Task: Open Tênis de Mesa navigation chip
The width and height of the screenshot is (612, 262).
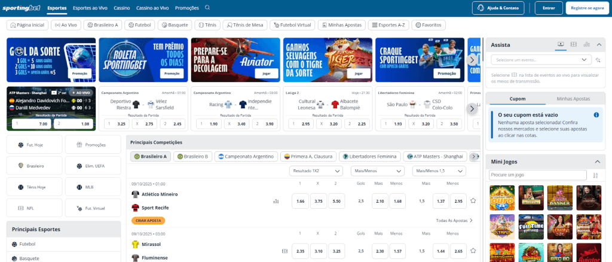Action: (245, 25)
